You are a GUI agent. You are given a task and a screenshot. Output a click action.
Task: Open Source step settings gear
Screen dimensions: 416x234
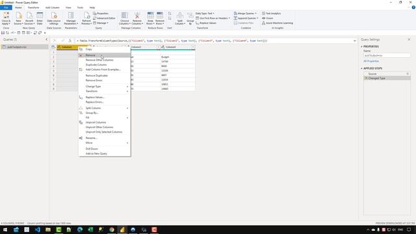coord(408,73)
